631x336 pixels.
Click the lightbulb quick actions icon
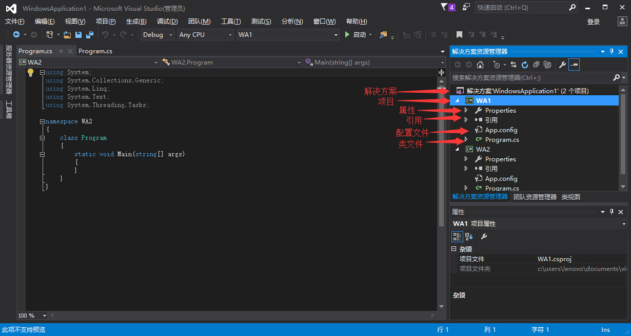pos(30,72)
